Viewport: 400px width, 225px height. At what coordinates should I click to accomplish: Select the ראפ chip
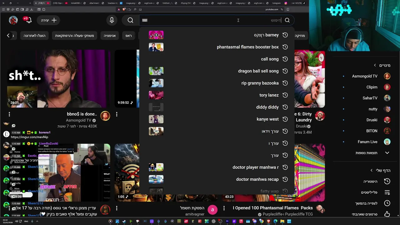tap(128, 36)
